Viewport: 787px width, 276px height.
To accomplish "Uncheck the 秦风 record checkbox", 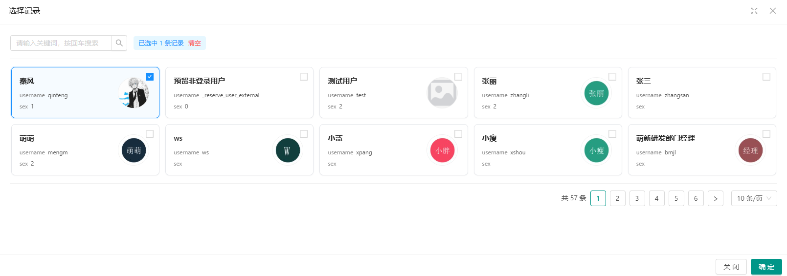I will (150, 77).
